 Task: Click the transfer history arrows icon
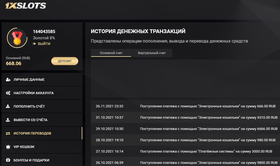pos(8,133)
